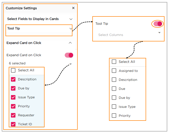Viewport: 169px width, 133px height.
Task: Collapse the Expand Card on Click section
Action: coord(70,43)
